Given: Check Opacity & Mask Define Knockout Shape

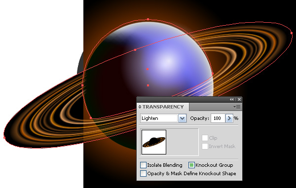Looking at the screenshot, I should [143, 174].
